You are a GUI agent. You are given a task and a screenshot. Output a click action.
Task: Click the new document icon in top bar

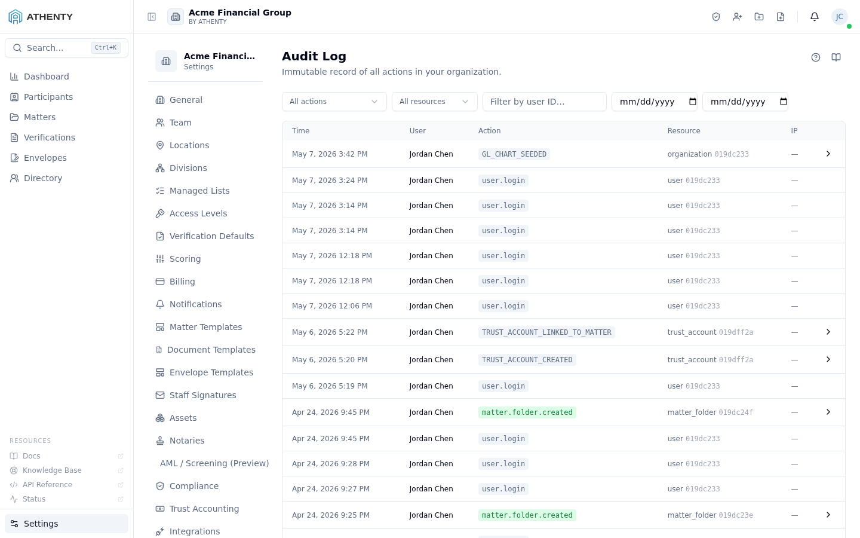[781, 17]
